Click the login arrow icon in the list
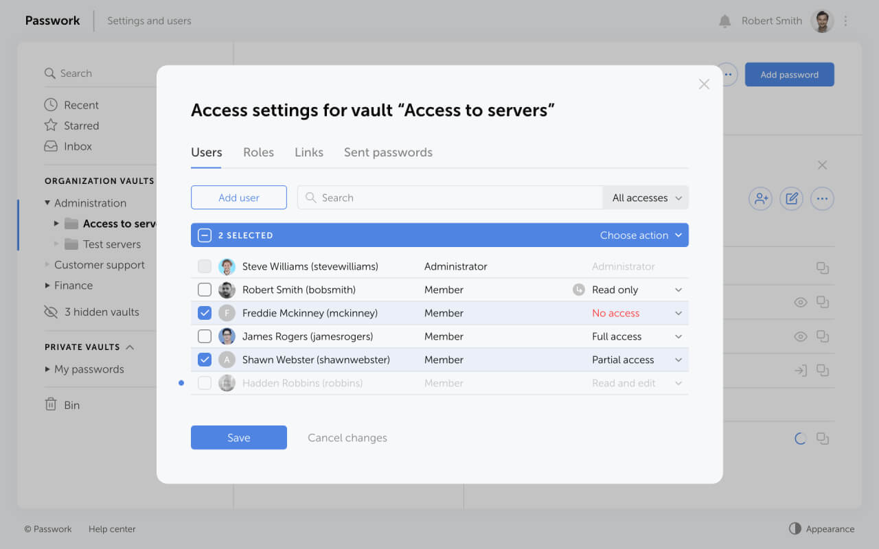Screen dimensions: 879x549 (800, 371)
